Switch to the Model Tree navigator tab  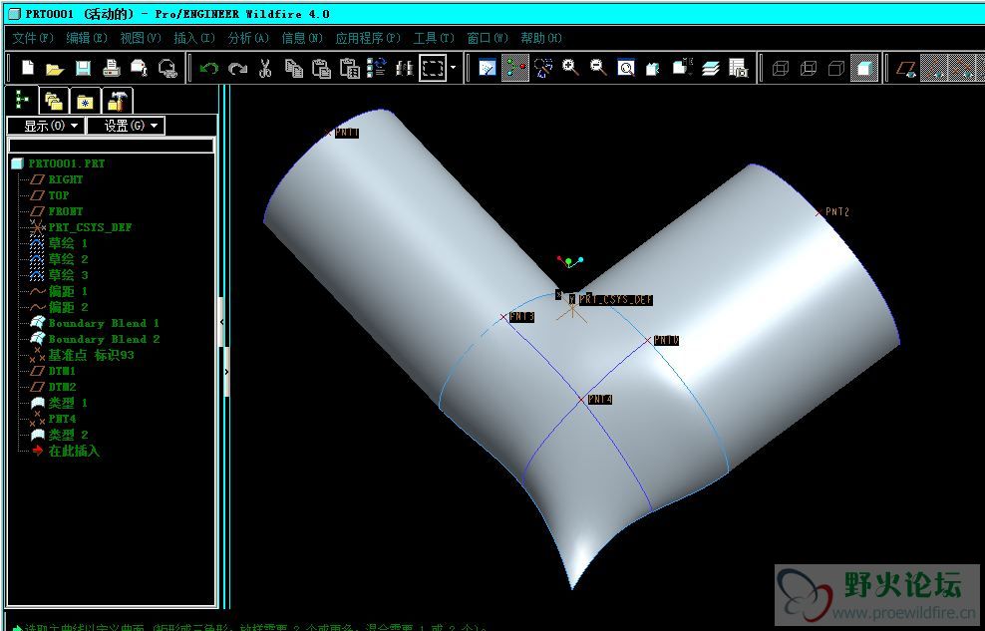[x=21, y=101]
